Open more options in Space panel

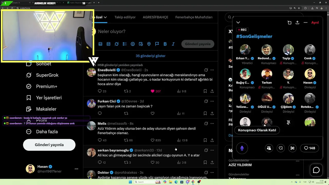coord(305,23)
